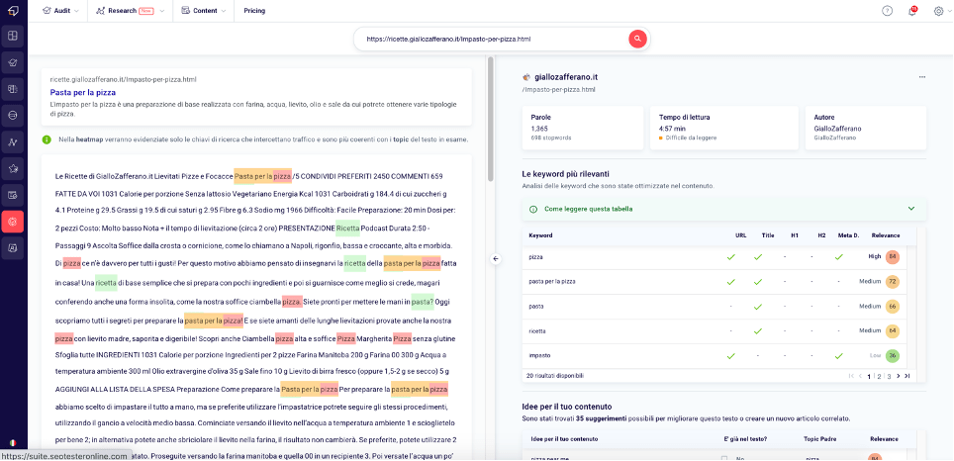Image resolution: width=954 pixels, height=461 pixels.
Task: Open the Research dropdown menu
Action: click(131, 11)
